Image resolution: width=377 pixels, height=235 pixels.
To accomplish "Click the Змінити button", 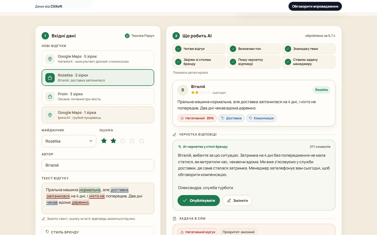I will [237, 201].
